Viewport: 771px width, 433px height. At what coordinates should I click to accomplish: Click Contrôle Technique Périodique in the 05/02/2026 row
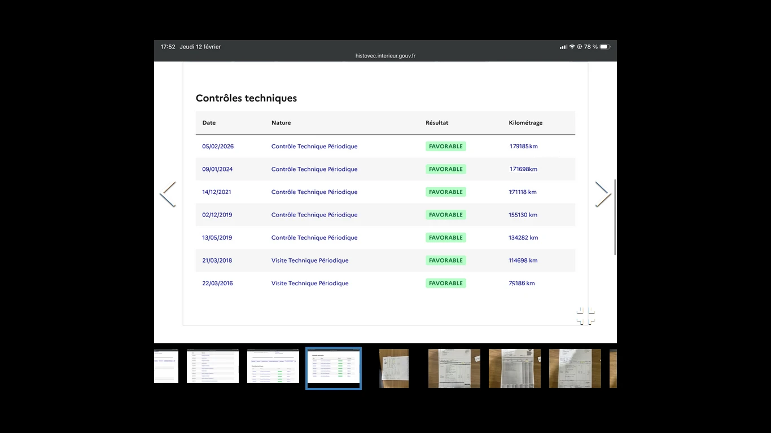pos(314,147)
